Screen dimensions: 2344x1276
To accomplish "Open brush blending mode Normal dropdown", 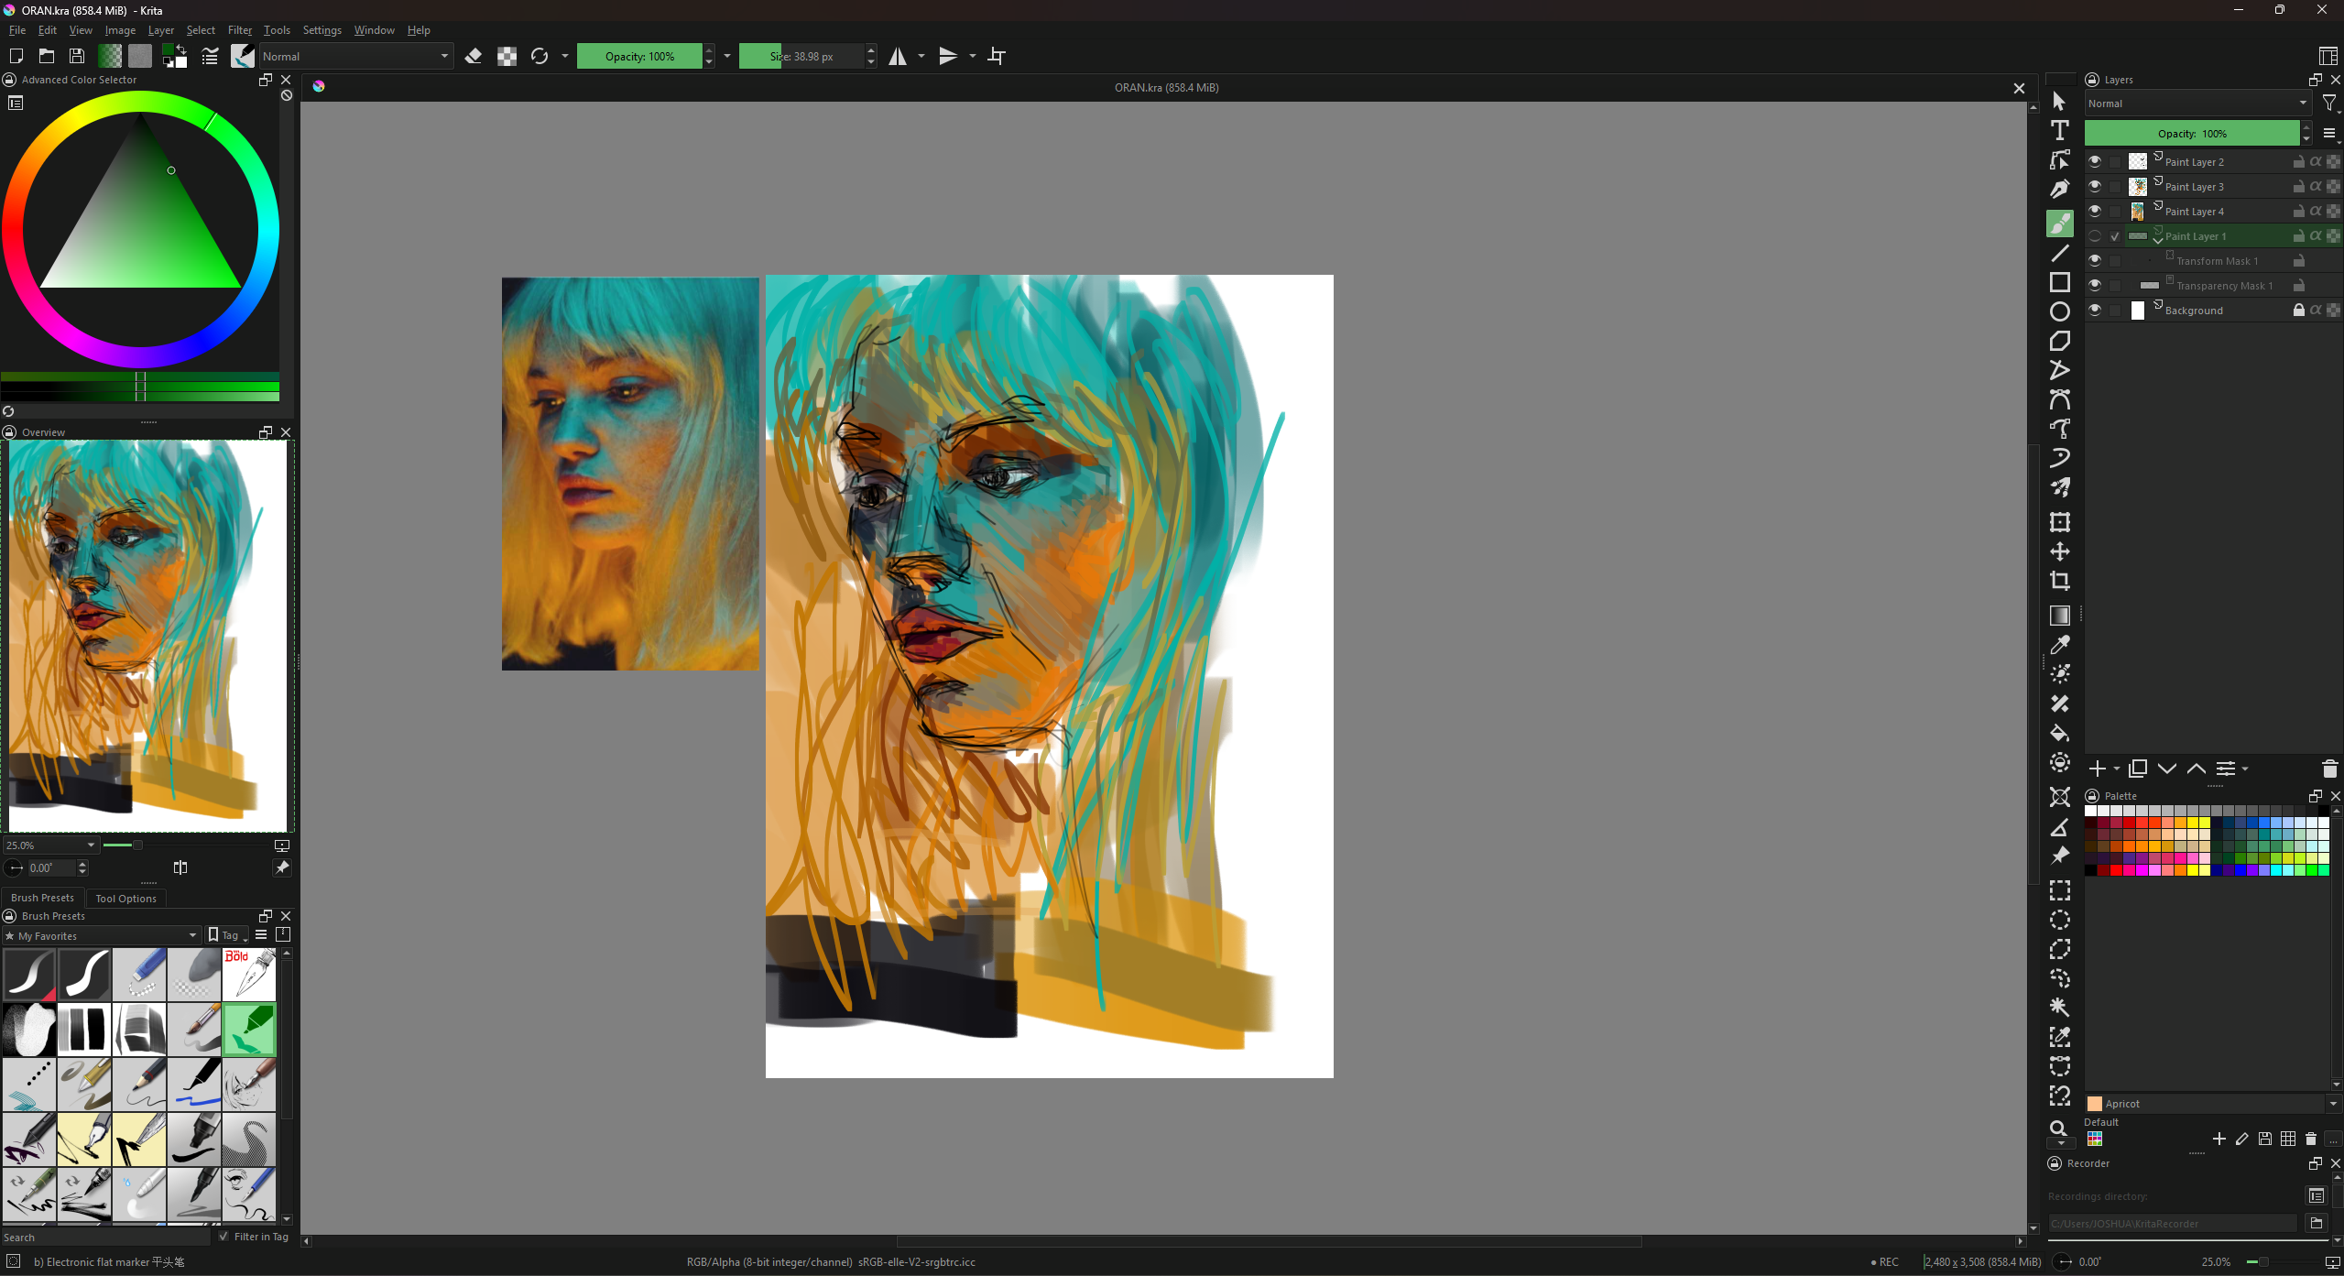I will point(356,56).
